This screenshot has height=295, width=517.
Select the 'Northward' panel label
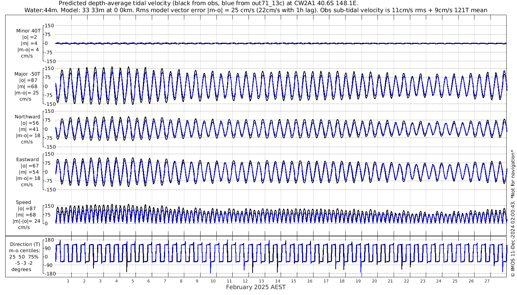[x=28, y=117]
